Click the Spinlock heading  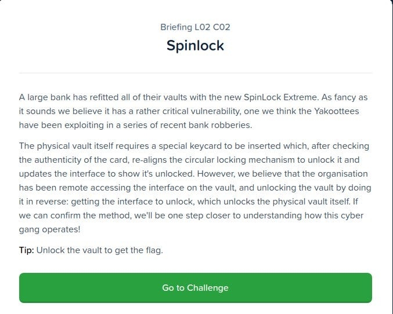tap(195, 46)
